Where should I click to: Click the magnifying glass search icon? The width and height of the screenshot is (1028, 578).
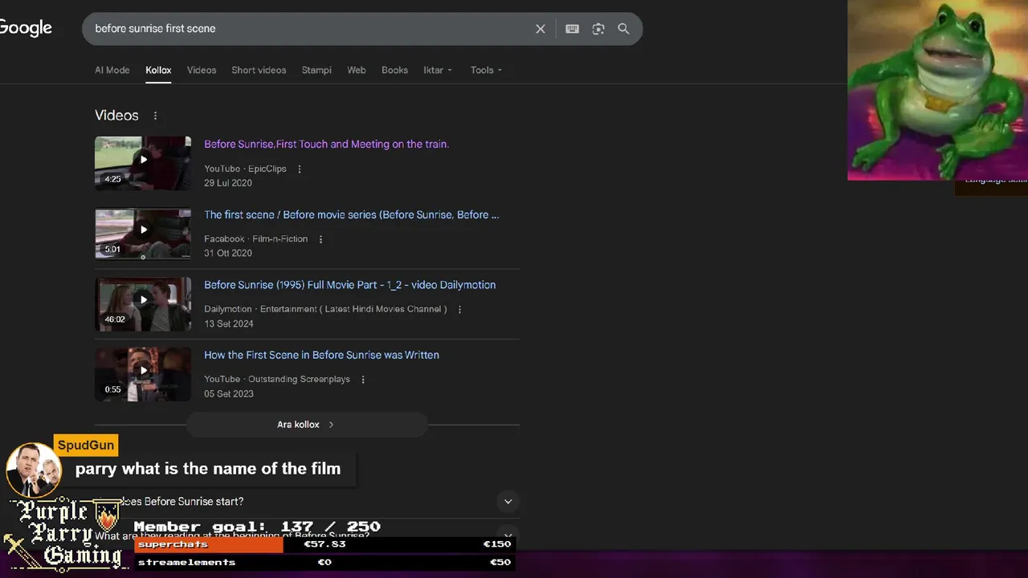point(623,29)
